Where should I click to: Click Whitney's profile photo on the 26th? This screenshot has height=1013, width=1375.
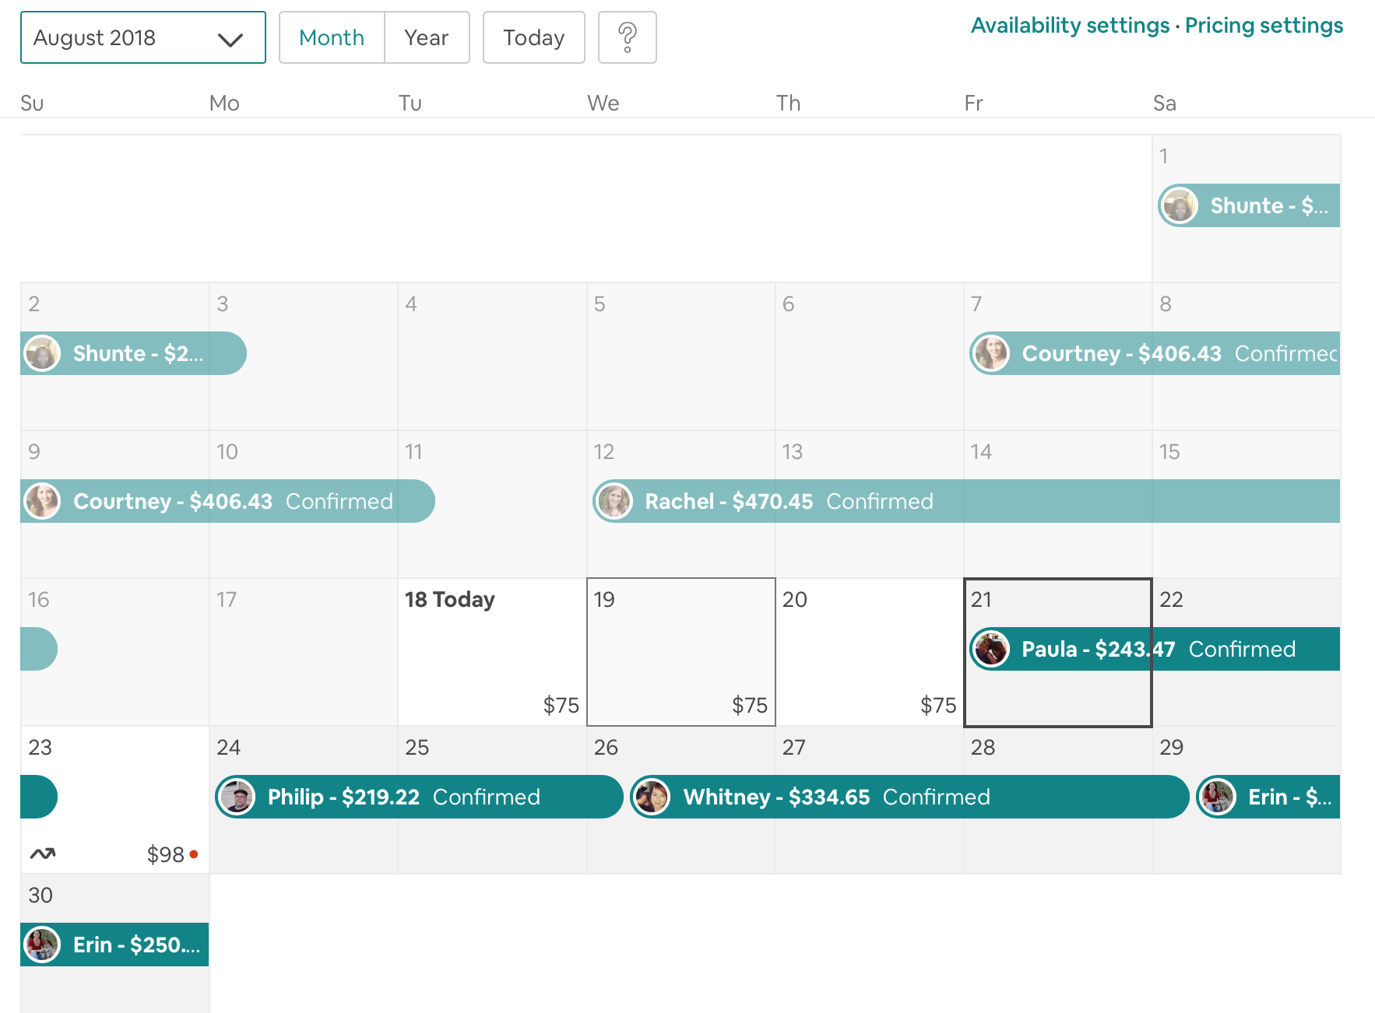(652, 797)
